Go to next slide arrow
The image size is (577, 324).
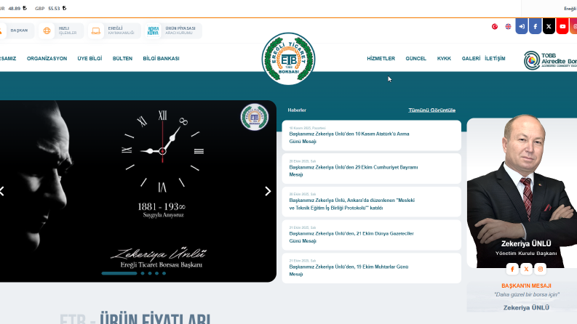pos(268,191)
